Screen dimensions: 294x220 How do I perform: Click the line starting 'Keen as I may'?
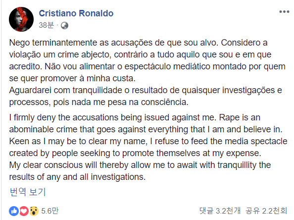tap(148, 141)
